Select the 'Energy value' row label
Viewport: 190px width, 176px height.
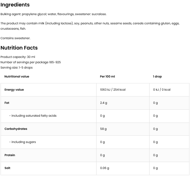(14, 90)
